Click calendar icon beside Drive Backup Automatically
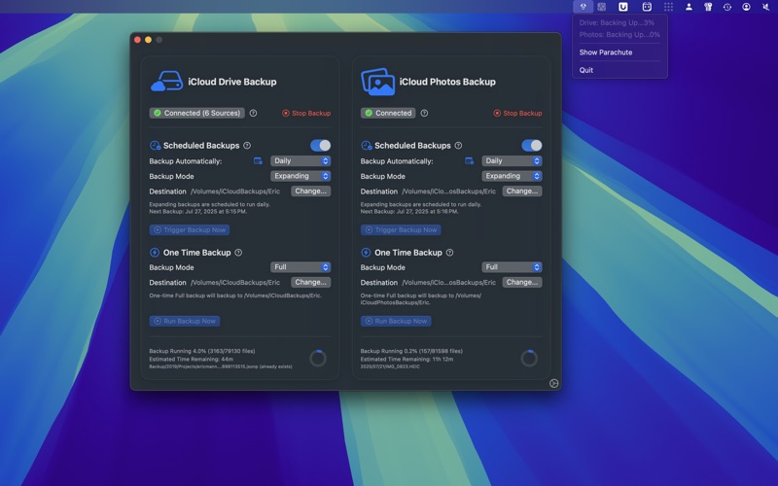 tap(258, 160)
